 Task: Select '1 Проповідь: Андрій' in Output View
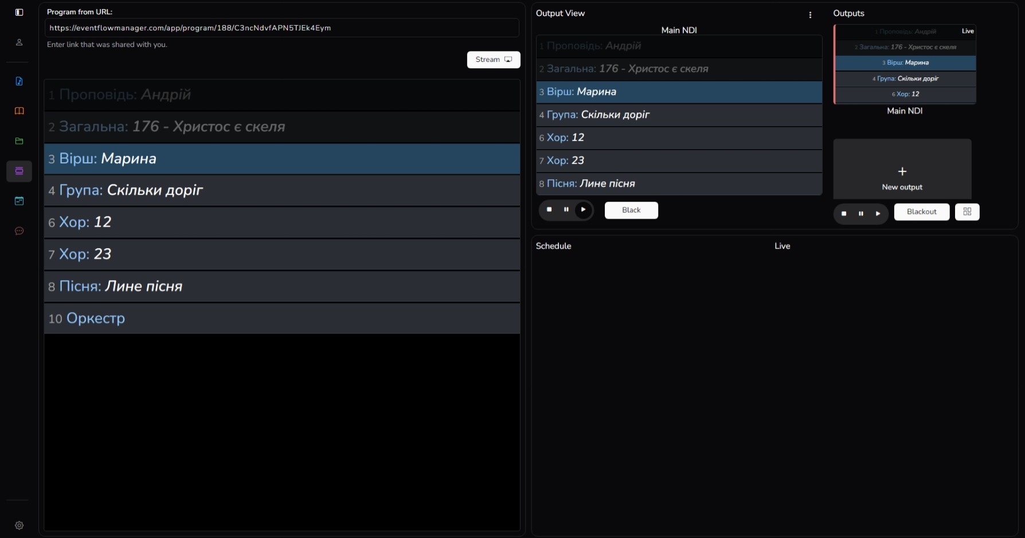point(679,46)
